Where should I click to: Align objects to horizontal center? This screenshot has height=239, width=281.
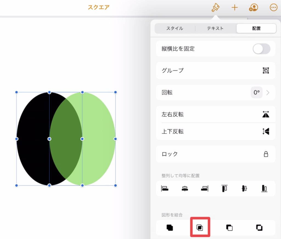coord(185,189)
